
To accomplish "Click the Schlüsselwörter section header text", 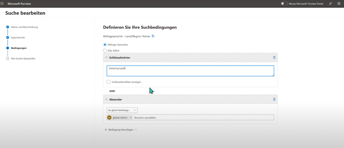I will coord(120,57).
